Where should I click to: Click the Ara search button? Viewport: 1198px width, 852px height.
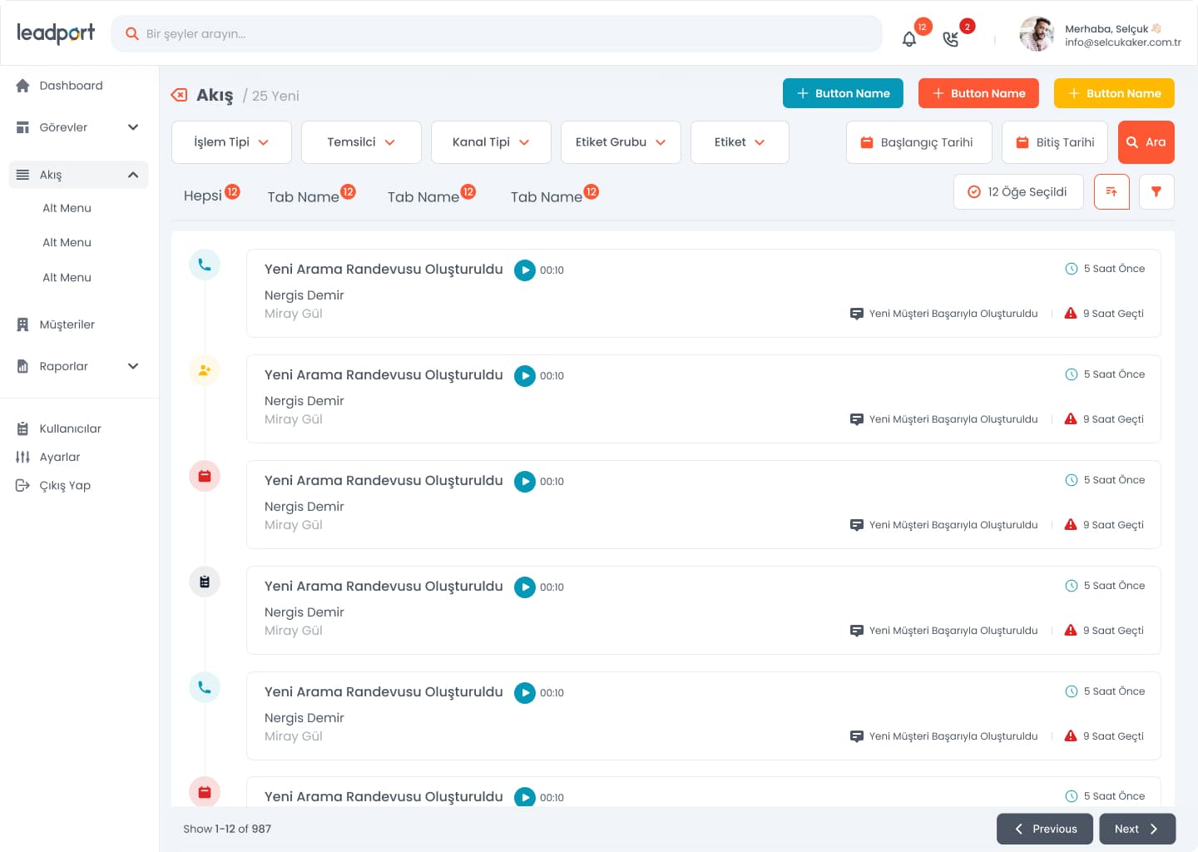point(1146,142)
